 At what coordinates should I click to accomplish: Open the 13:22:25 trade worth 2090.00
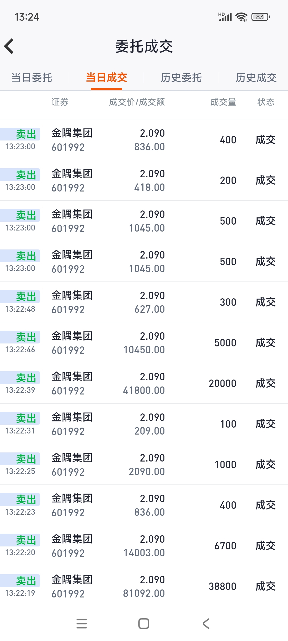click(x=144, y=464)
